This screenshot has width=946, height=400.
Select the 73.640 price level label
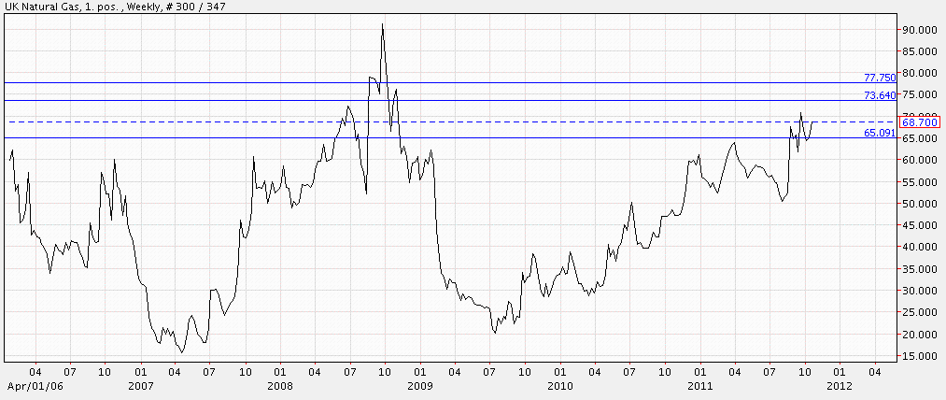(880, 95)
